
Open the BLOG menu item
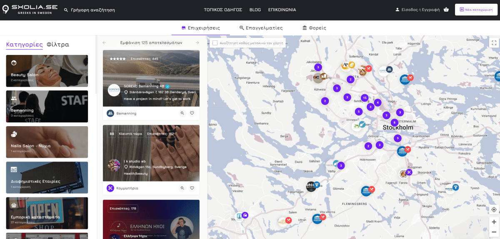pos(255,10)
